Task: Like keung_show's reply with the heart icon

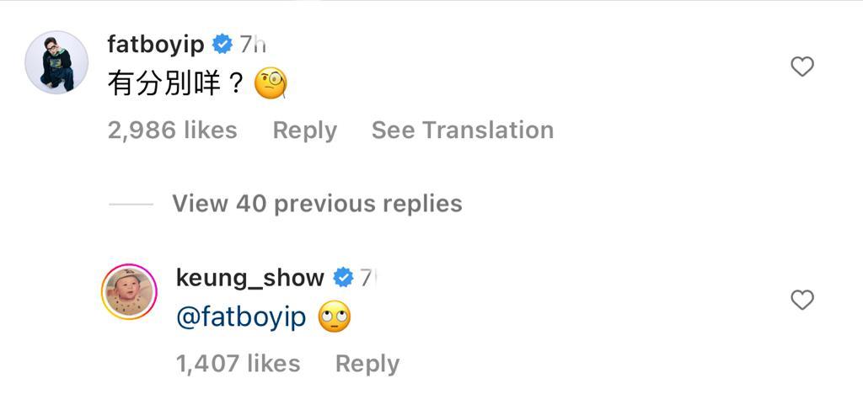Action: [x=802, y=300]
